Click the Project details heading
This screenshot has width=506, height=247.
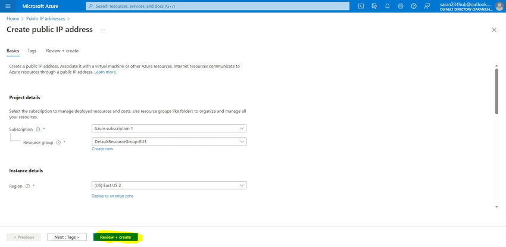point(24,97)
